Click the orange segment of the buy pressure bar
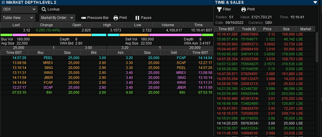The height and width of the screenshot is (137, 322). 59,35
